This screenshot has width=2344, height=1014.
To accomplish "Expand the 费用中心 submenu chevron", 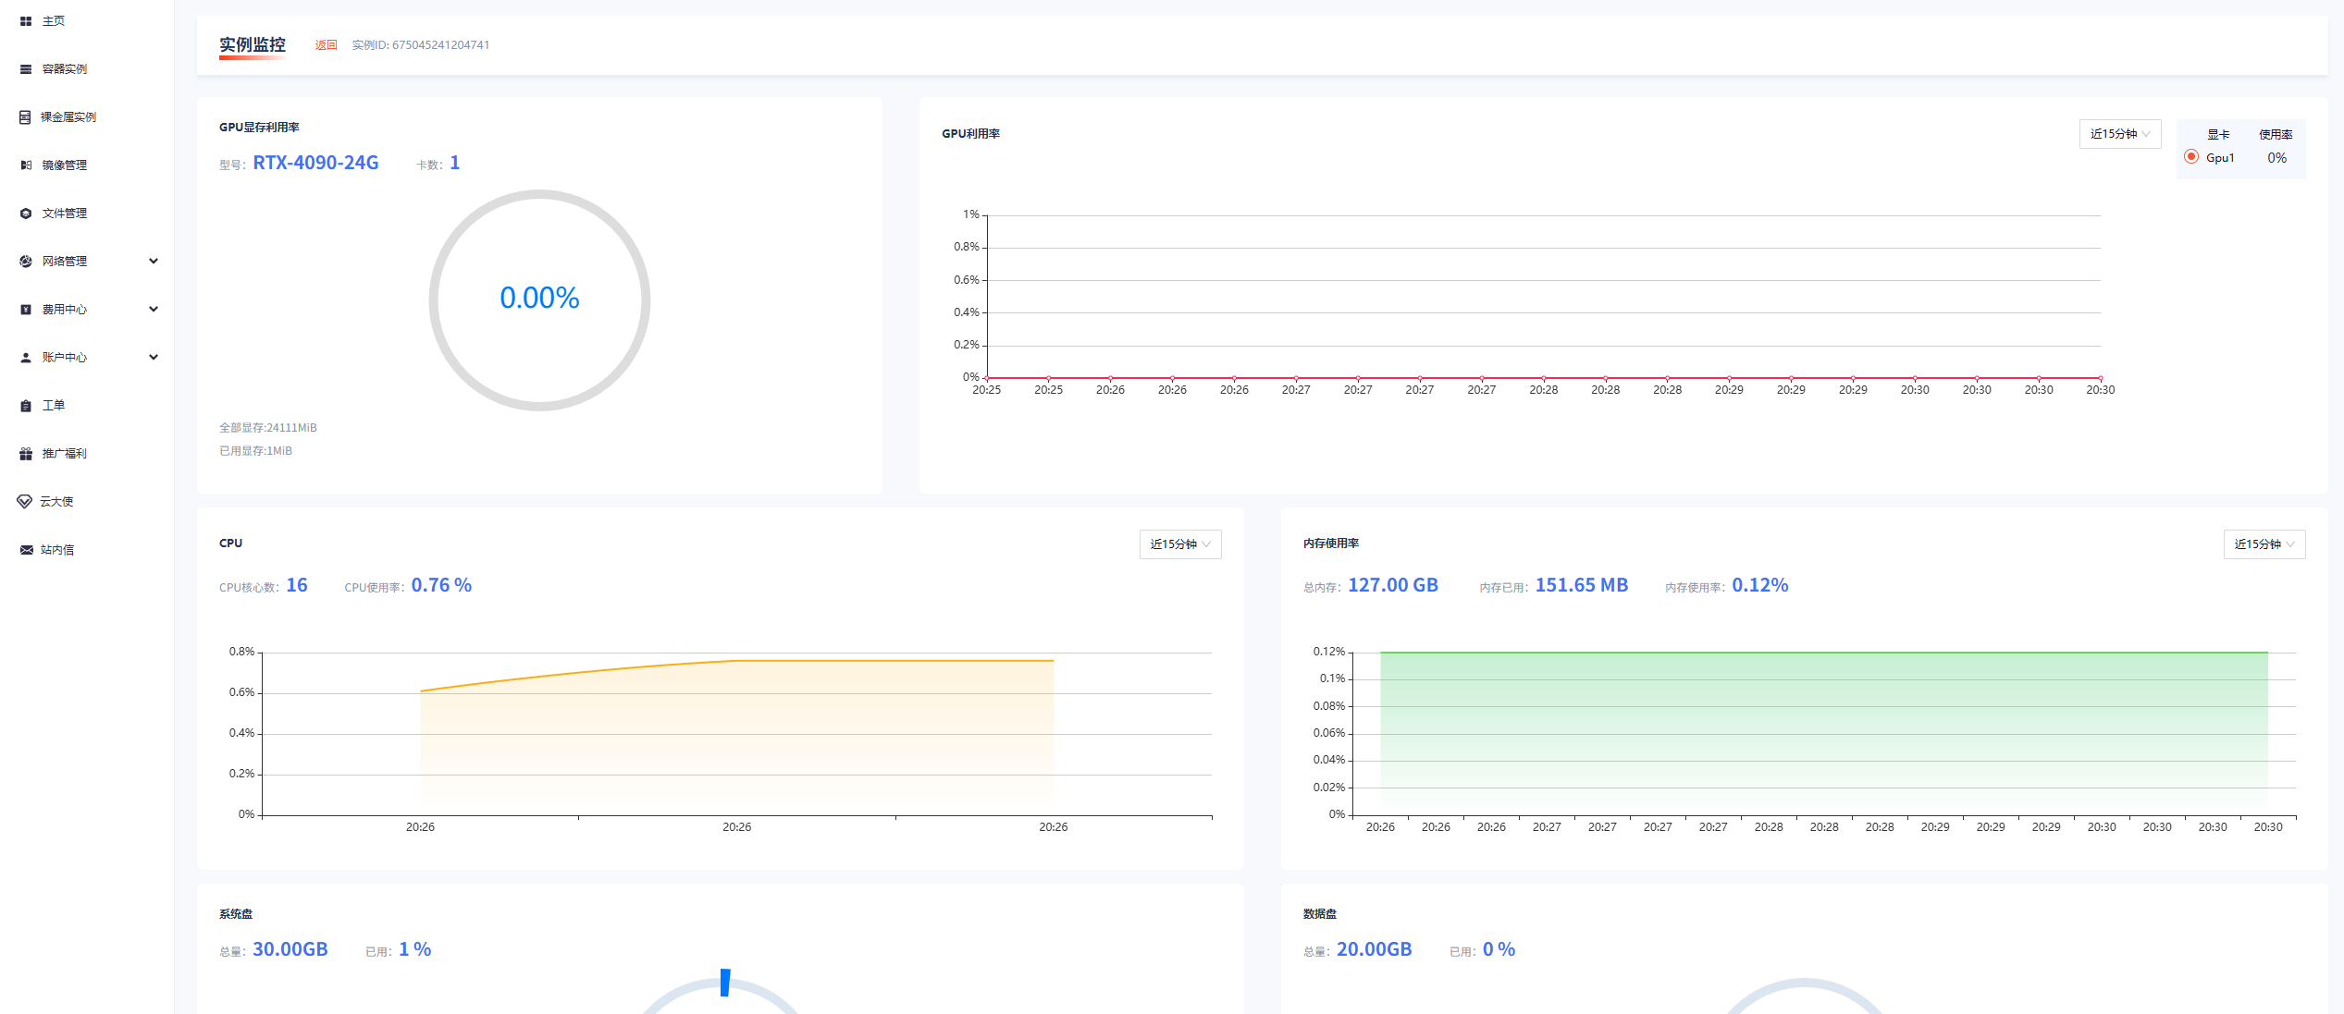I will tap(154, 310).
